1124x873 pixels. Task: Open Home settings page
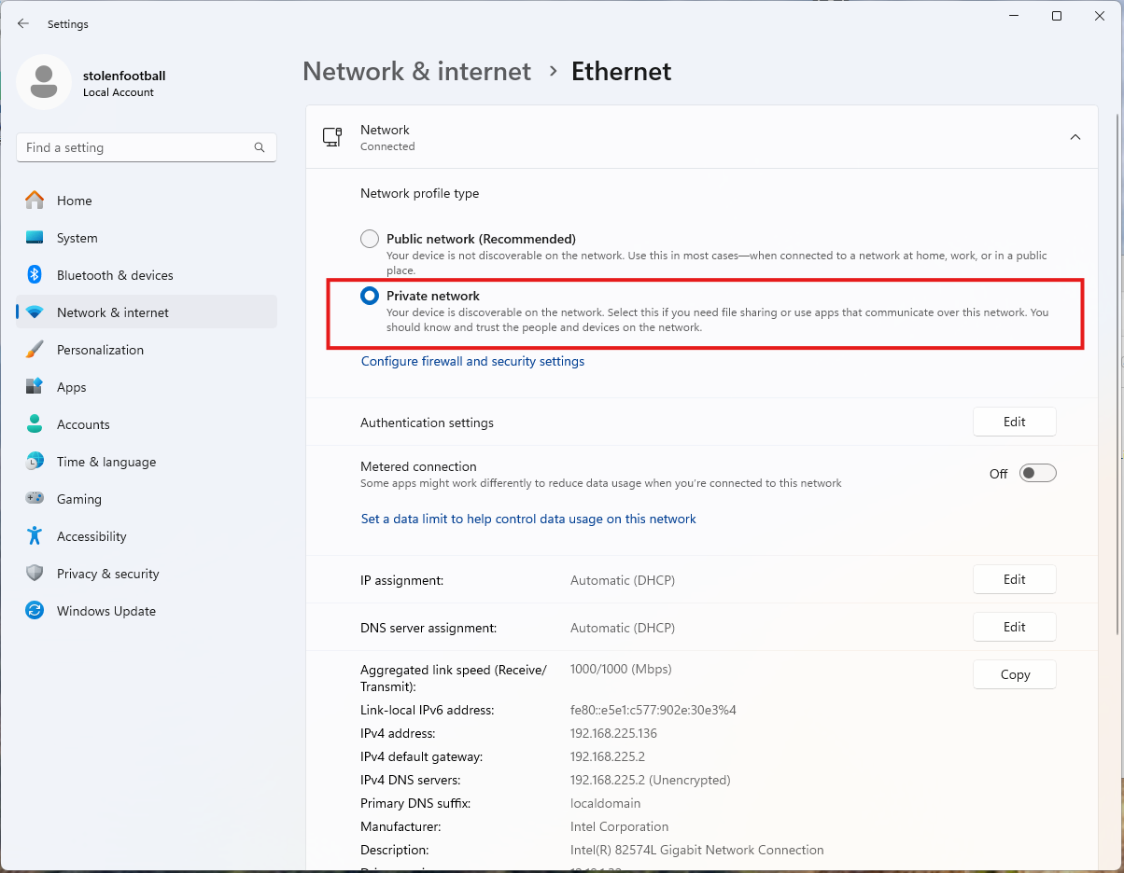pyautogui.click(x=147, y=200)
